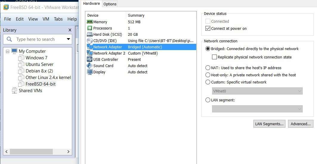
Task: Click the FreeBSD 64-bit VM icon
Action: click(x=21, y=84)
